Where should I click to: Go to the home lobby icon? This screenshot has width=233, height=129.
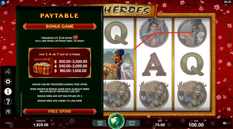coord(8,111)
